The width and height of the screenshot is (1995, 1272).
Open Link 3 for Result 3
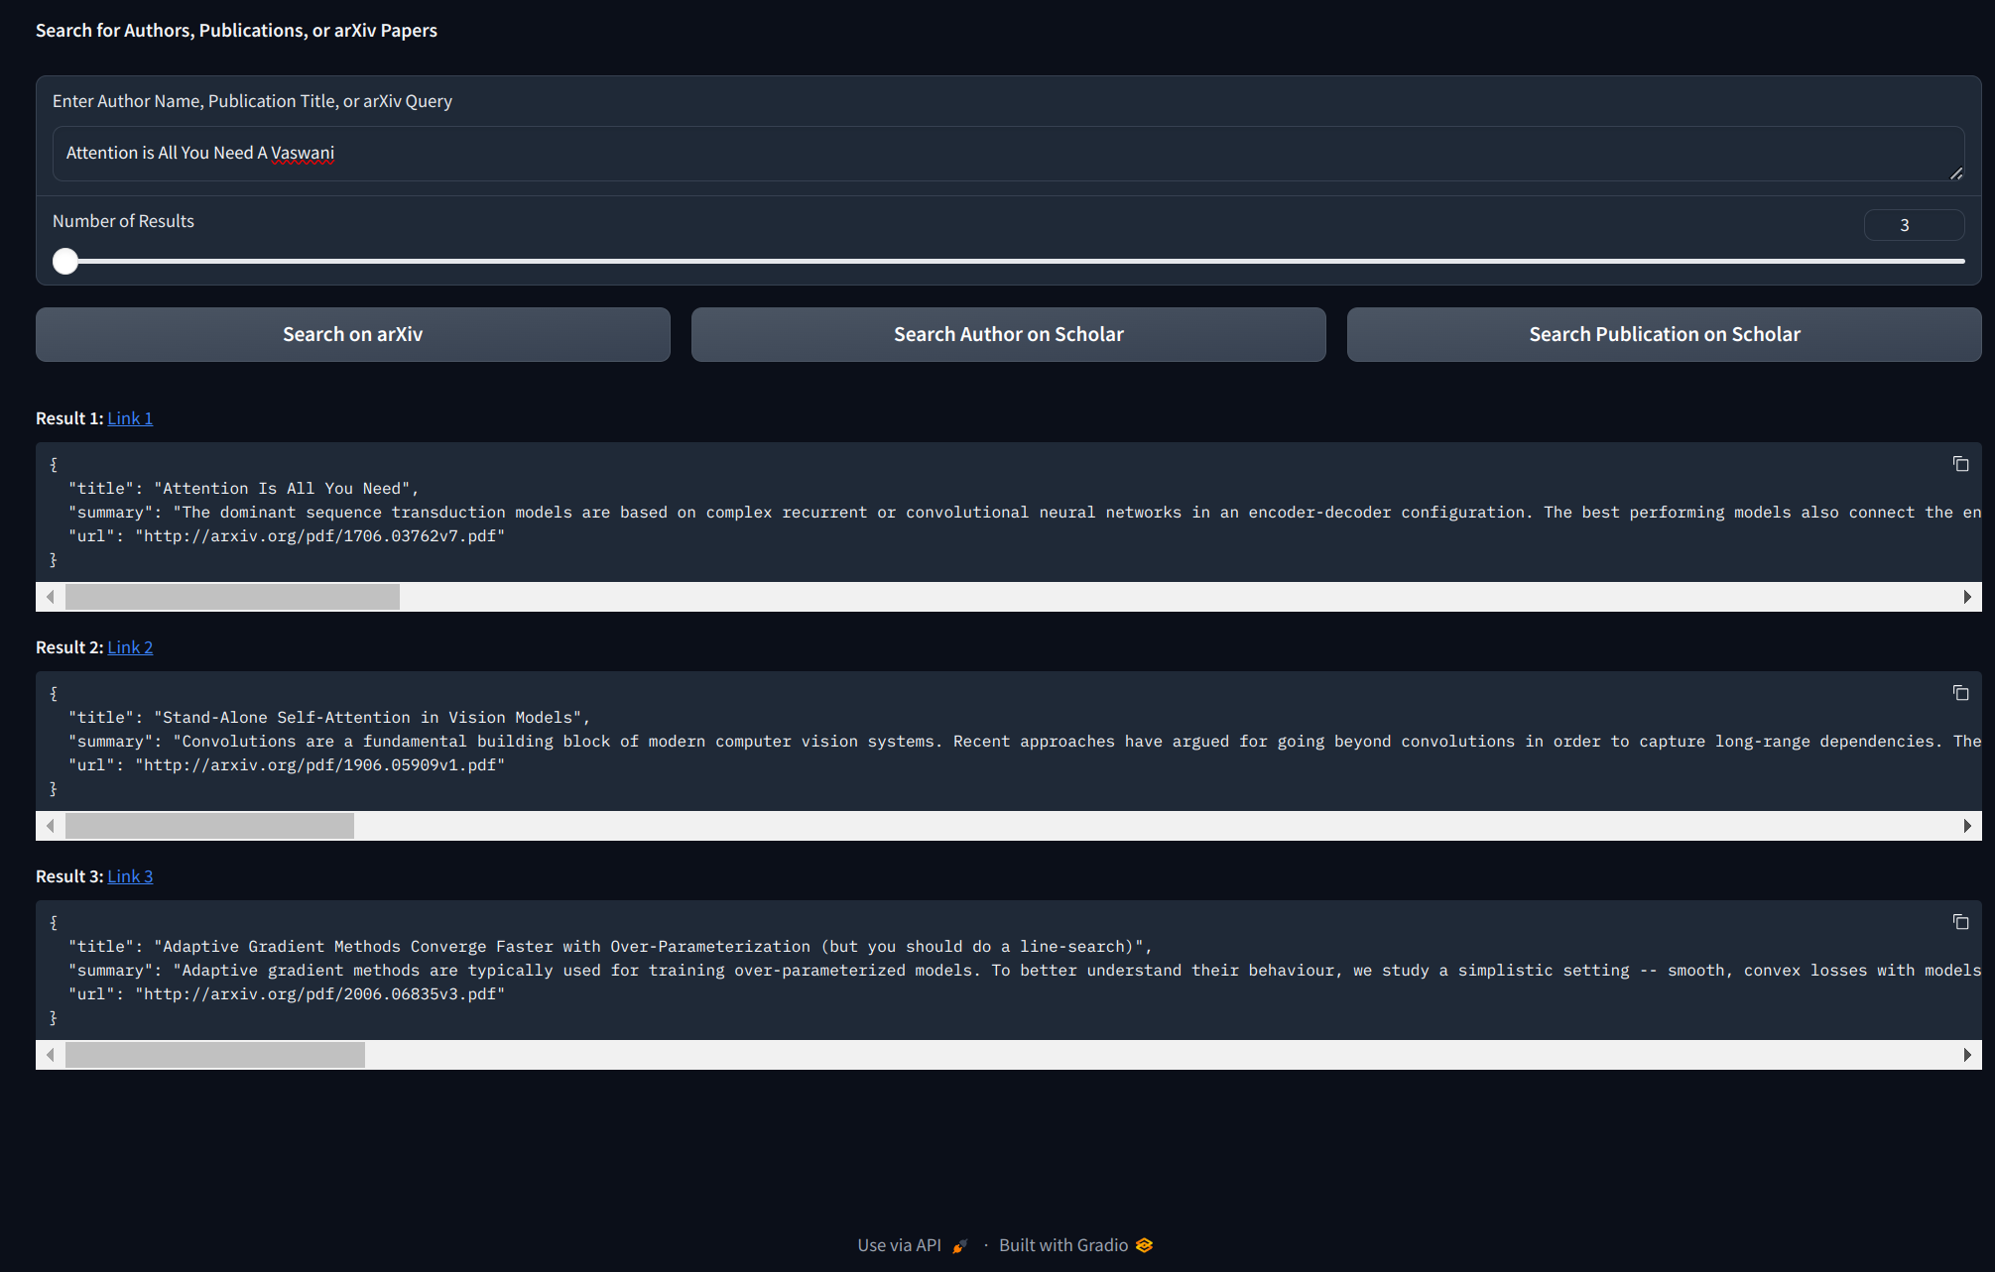[x=130, y=876]
